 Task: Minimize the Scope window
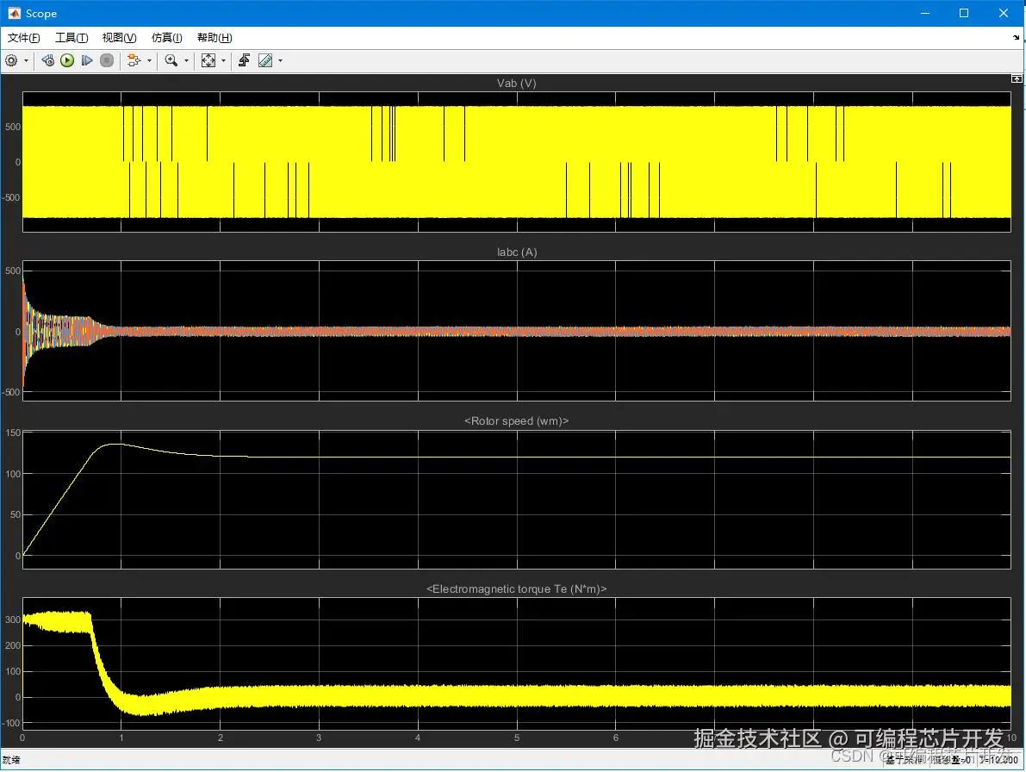click(925, 13)
